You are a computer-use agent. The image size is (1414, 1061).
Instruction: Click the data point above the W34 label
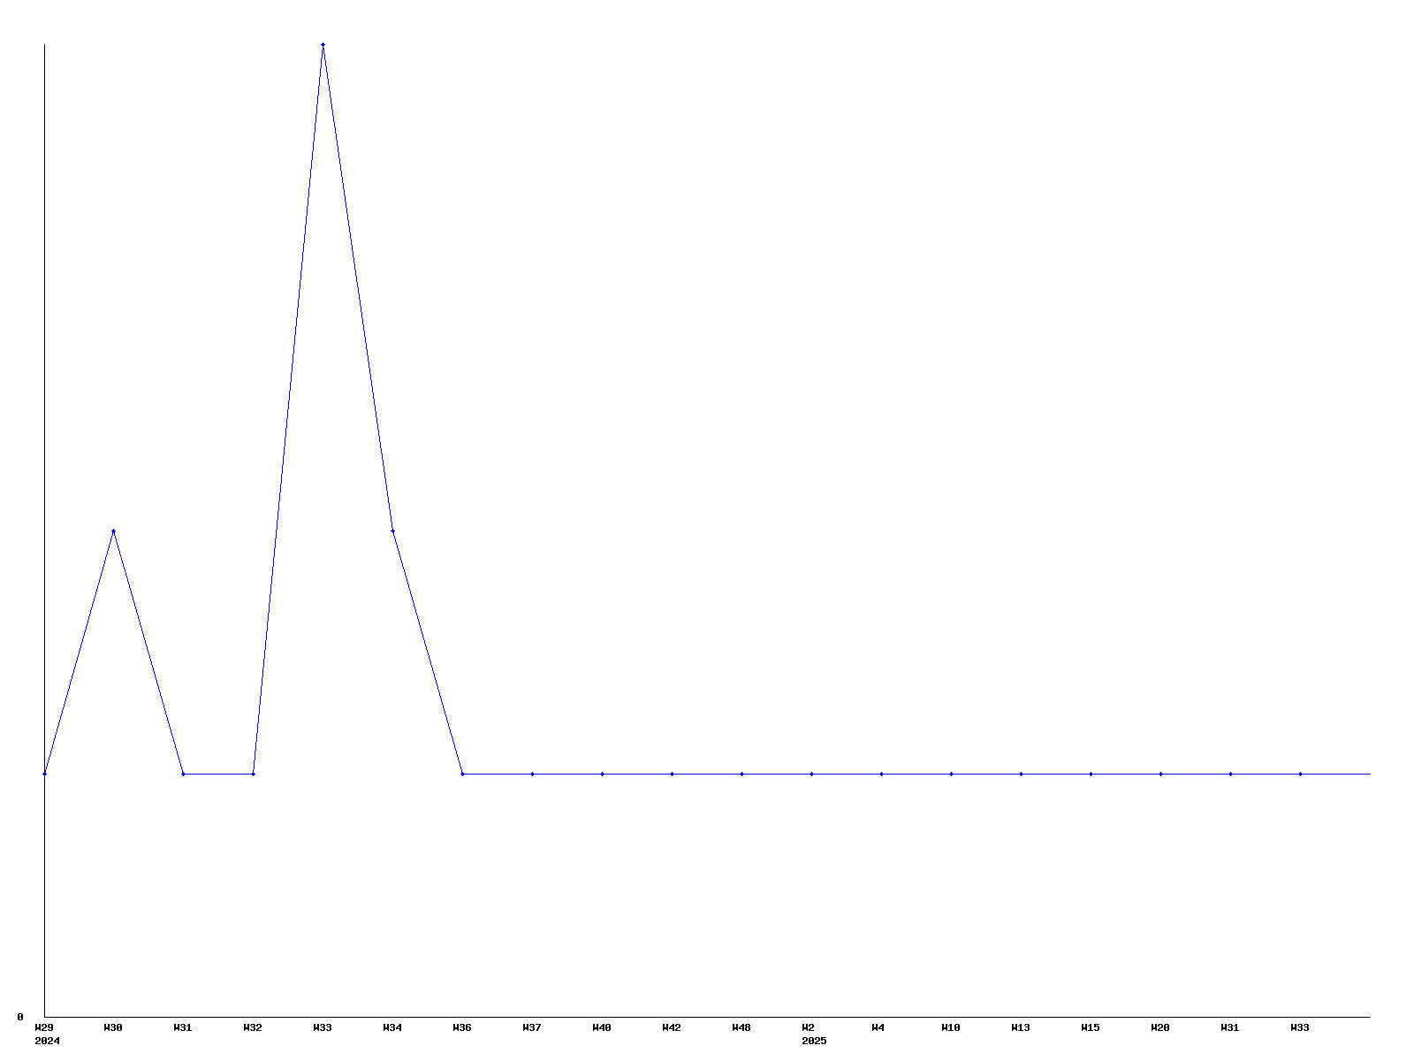[x=392, y=530]
